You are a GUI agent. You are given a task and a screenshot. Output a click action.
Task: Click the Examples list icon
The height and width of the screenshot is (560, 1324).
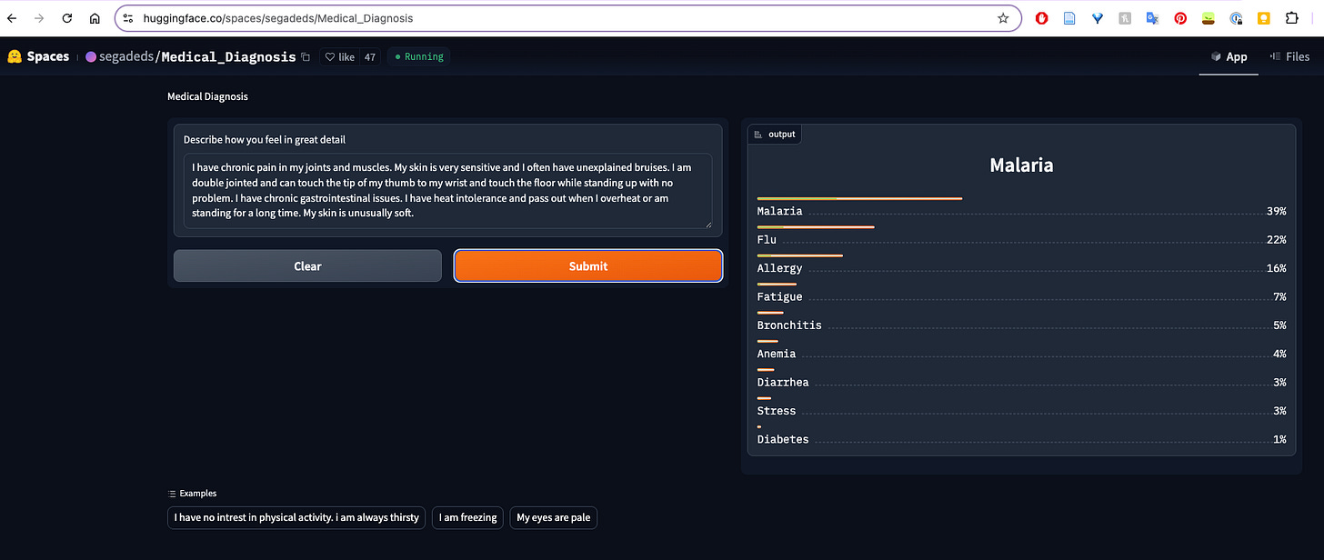pyautogui.click(x=172, y=494)
